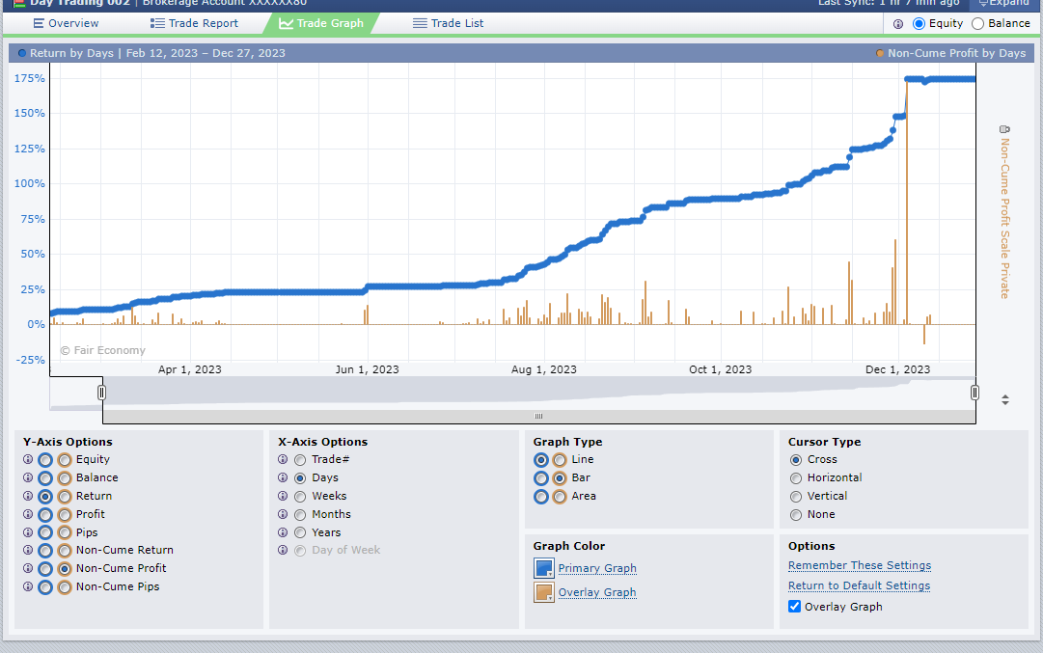Select Weeks as the X-axis
Viewport: 1043px width, 653px height.
point(300,497)
